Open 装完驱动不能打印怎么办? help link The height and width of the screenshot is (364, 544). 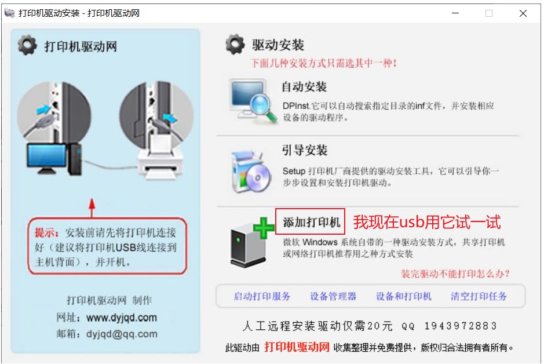pyautogui.click(x=455, y=274)
